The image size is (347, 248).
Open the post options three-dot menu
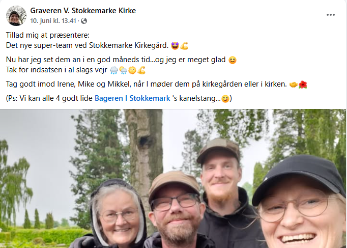click(330, 15)
